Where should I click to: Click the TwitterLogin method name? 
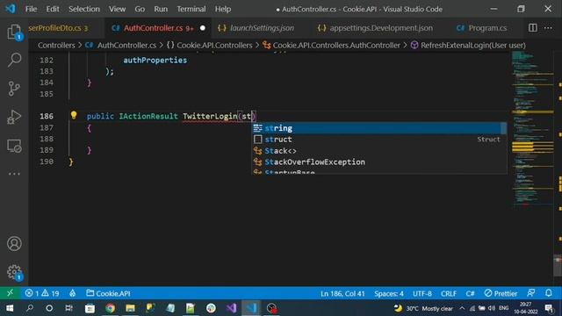[x=210, y=116]
